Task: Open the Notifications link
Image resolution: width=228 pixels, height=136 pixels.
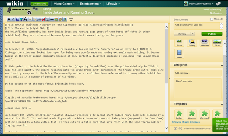Action: 216,13
